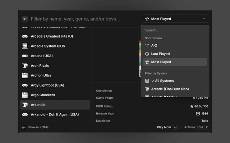Select Archon Ultra game
Image resolution: width=230 pixels, height=143 pixels.
click(55, 75)
